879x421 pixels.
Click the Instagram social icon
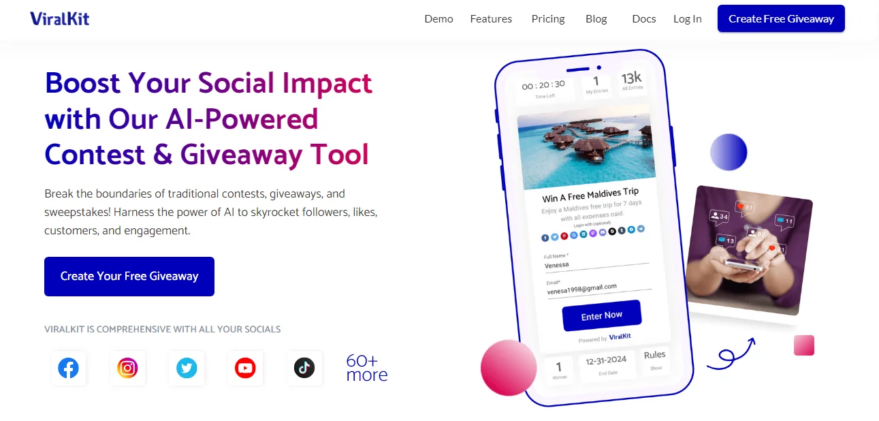(x=127, y=369)
